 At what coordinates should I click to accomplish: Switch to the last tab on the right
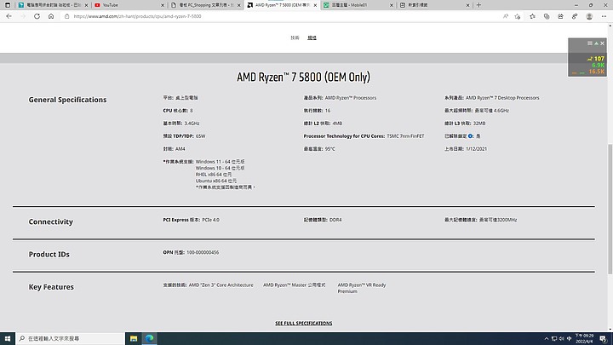click(x=434, y=5)
